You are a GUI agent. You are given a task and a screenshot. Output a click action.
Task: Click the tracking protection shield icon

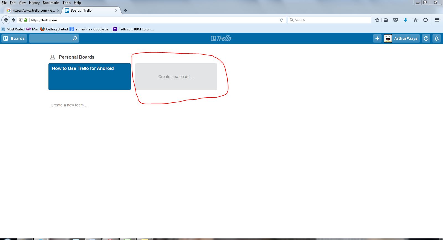21,20
